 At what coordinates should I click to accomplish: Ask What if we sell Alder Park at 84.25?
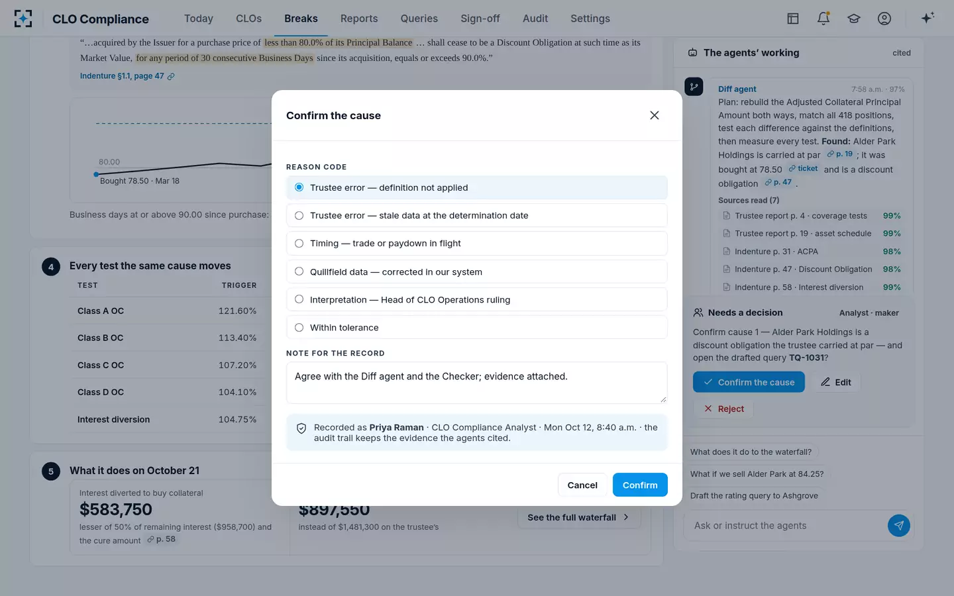[757, 474]
